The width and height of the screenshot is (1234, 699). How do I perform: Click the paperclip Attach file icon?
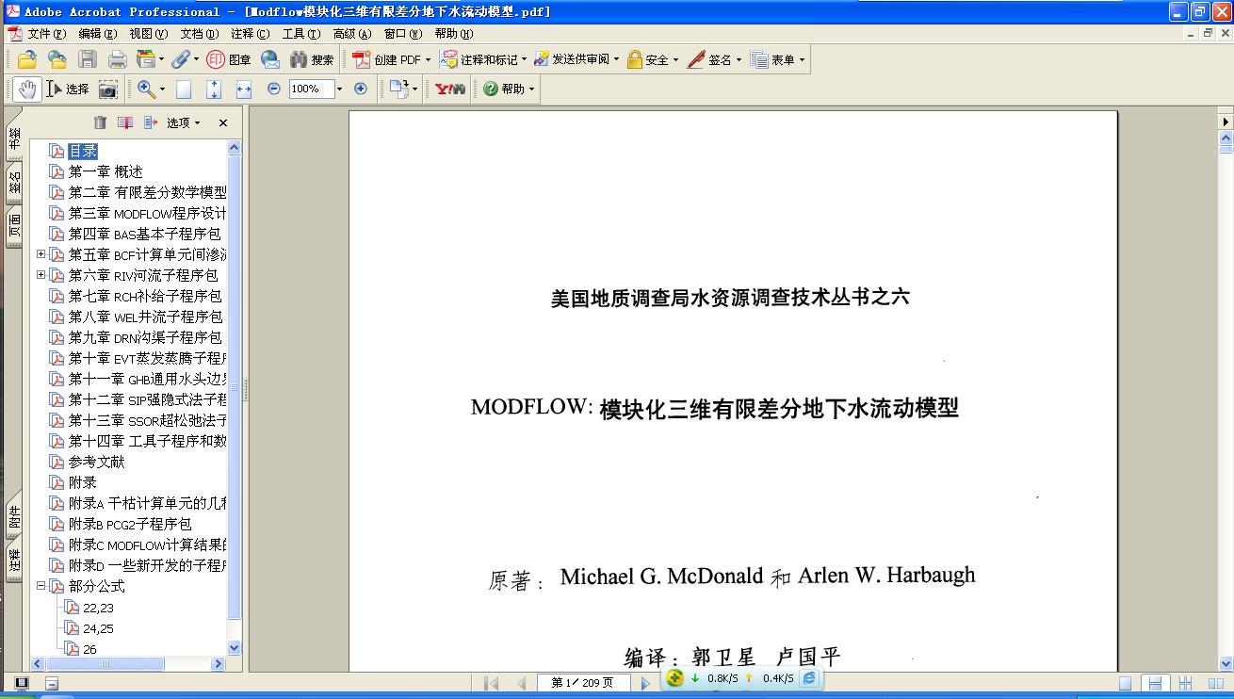[x=180, y=59]
